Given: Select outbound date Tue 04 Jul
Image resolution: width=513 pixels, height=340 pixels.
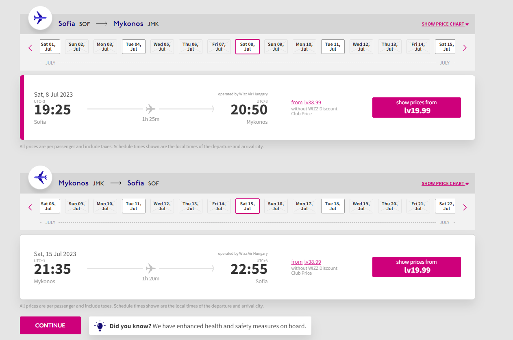Looking at the screenshot, I should coord(134,47).
